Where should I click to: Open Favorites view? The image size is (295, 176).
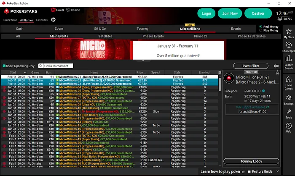point(42,20)
